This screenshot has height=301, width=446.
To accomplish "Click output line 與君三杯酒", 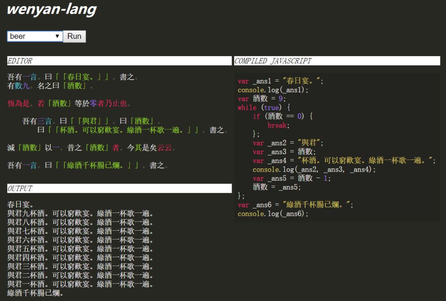I will point(81,266).
